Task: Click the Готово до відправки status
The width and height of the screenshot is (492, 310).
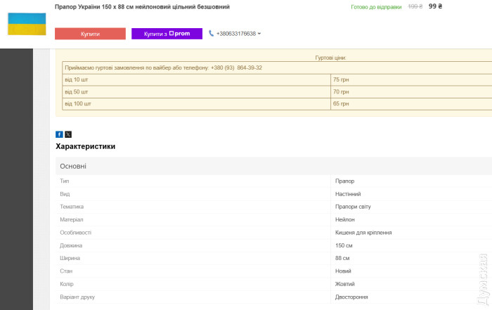Action: (x=376, y=7)
